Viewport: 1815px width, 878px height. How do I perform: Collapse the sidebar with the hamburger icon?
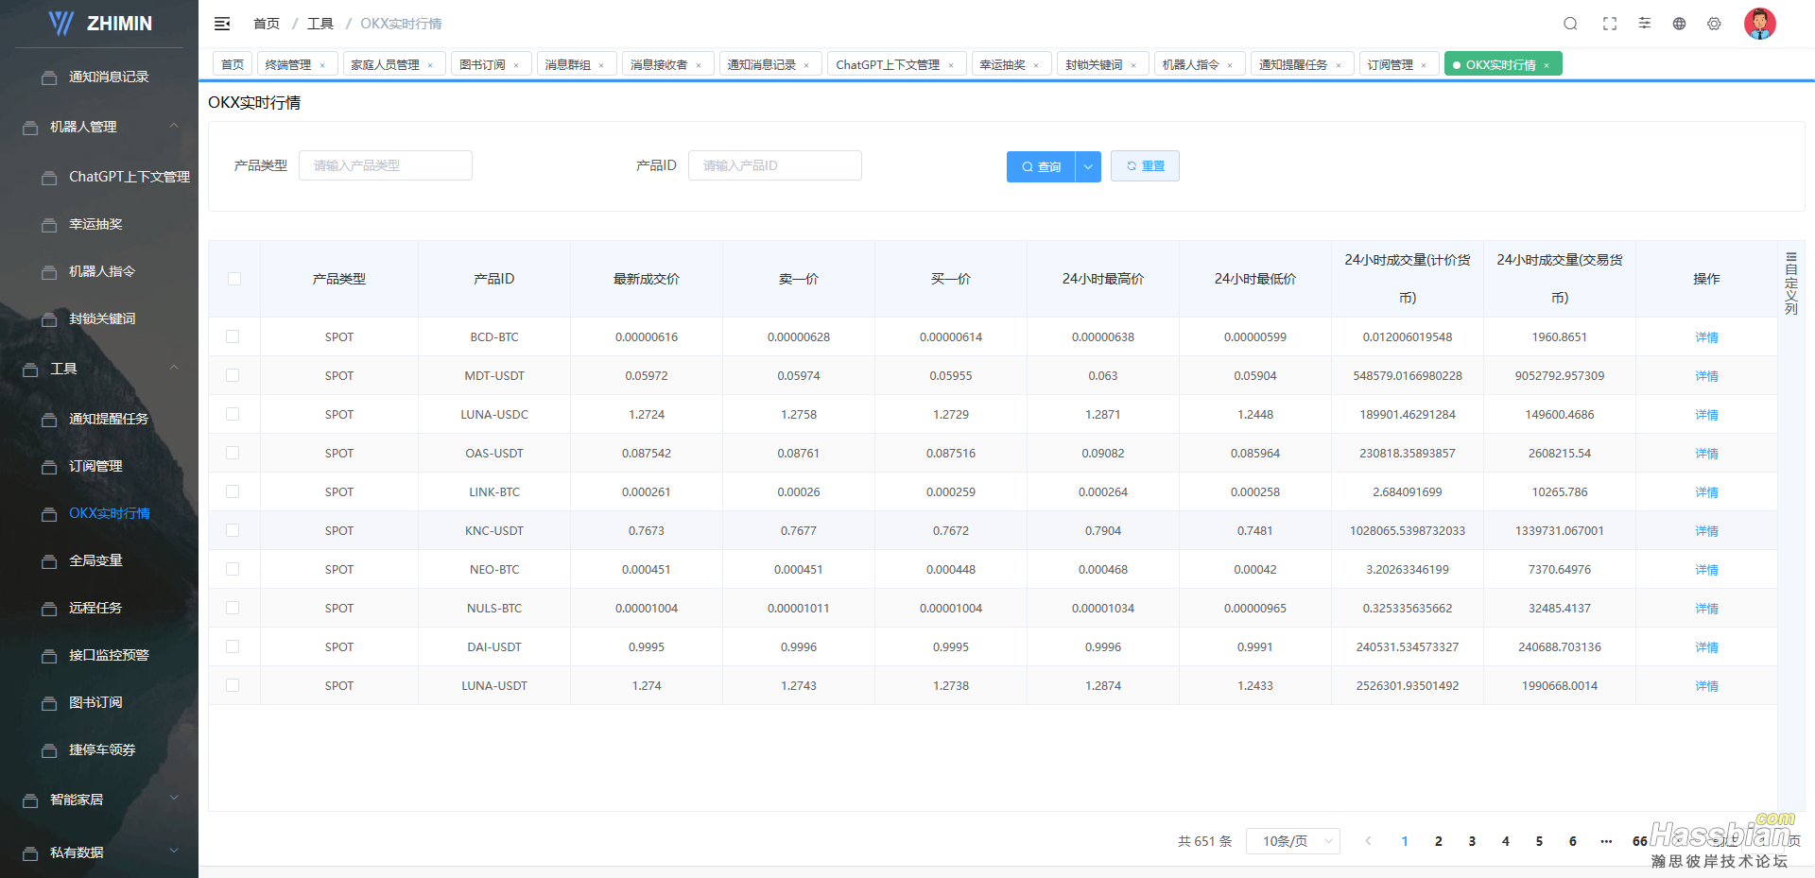(222, 24)
